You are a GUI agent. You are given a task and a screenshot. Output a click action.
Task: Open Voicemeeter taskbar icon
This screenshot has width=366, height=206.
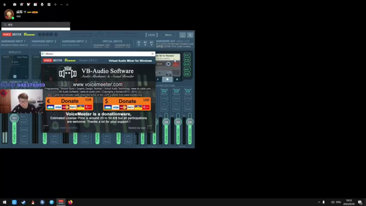pos(61,202)
